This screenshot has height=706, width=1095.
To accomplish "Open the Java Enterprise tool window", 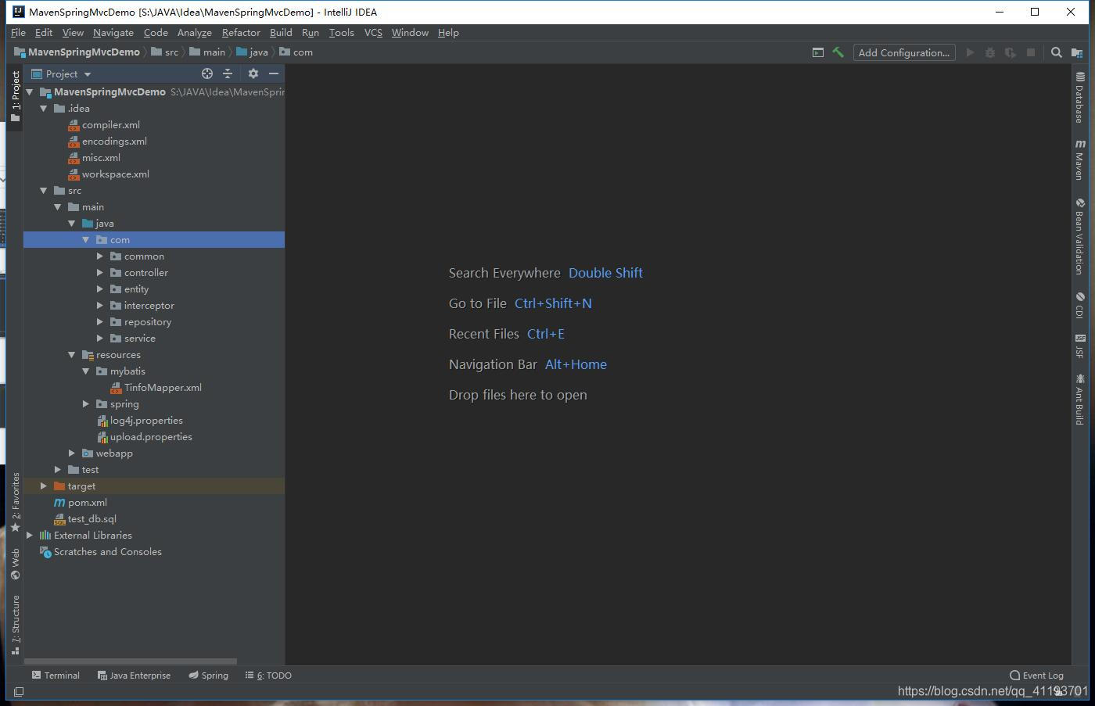I will pyautogui.click(x=134, y=676).
